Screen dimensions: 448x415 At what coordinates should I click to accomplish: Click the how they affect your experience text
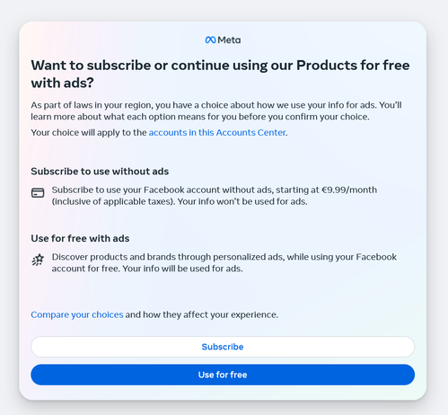coord(202,314)
